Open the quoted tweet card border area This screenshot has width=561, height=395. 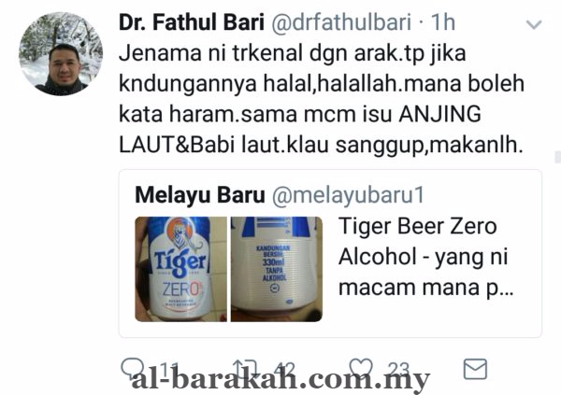tap(330, 253)
